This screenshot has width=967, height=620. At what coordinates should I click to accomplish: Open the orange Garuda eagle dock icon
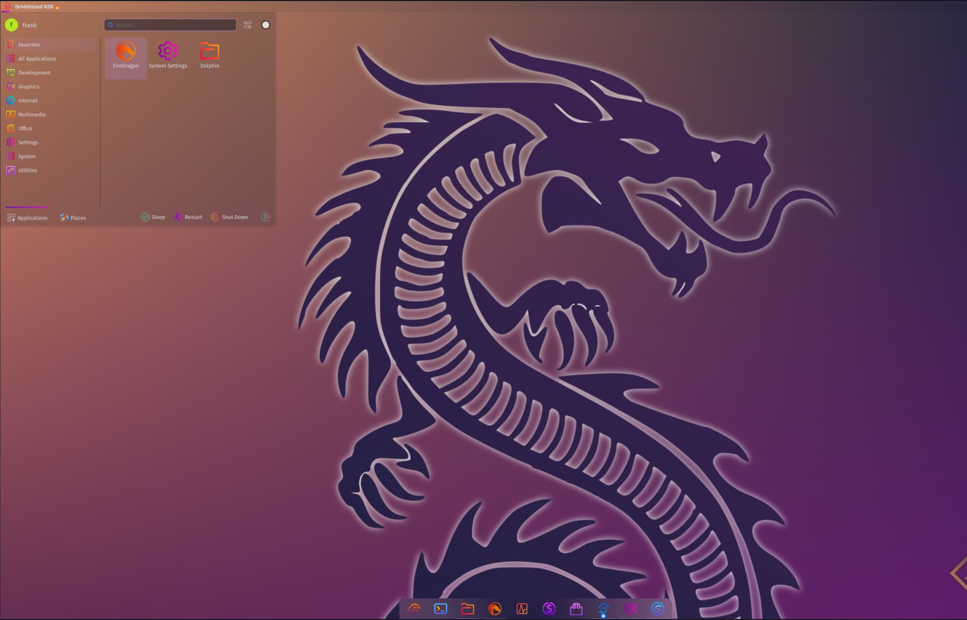[414, 608]
